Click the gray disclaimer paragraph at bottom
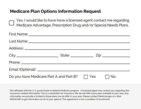This screenshot has width=141, height=109. click(x=70, y=95)
